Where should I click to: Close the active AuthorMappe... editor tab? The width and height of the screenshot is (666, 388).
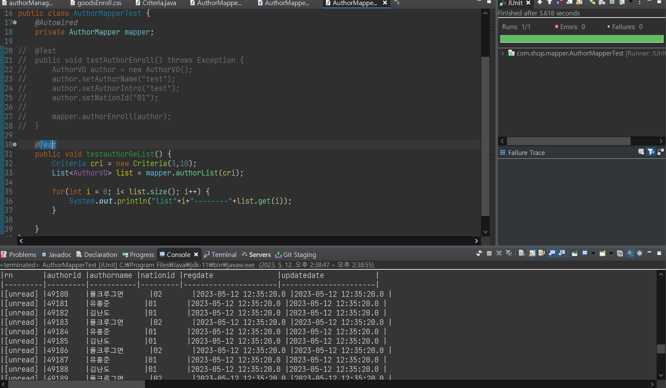[385, 3]
